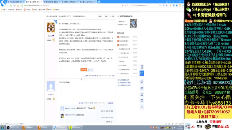232x130 pixels.
Task: Click the floating icon just below the blue chat button
Action: point(142,82)
